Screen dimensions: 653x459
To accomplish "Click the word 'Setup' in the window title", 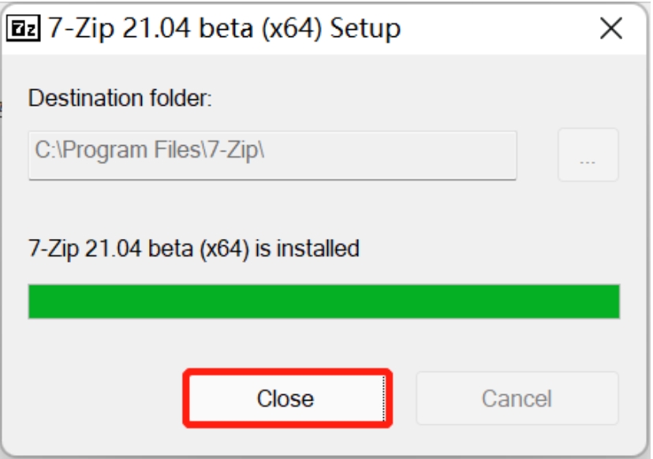I will (365, 29).
